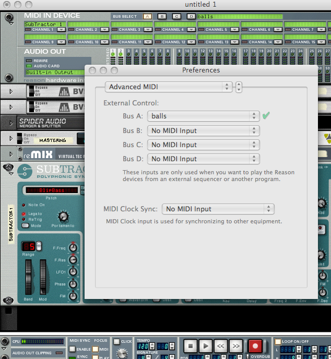
Task: Open the Bus A MIDI input dropdown
Action: coord(204,116)
